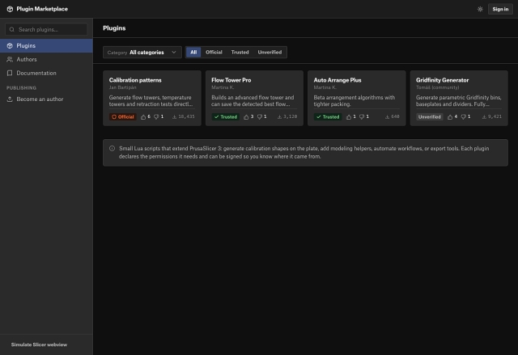The image size is (518, 355).
Task: Select the Trusted filter tab
Action: click(x=240, y=52)
